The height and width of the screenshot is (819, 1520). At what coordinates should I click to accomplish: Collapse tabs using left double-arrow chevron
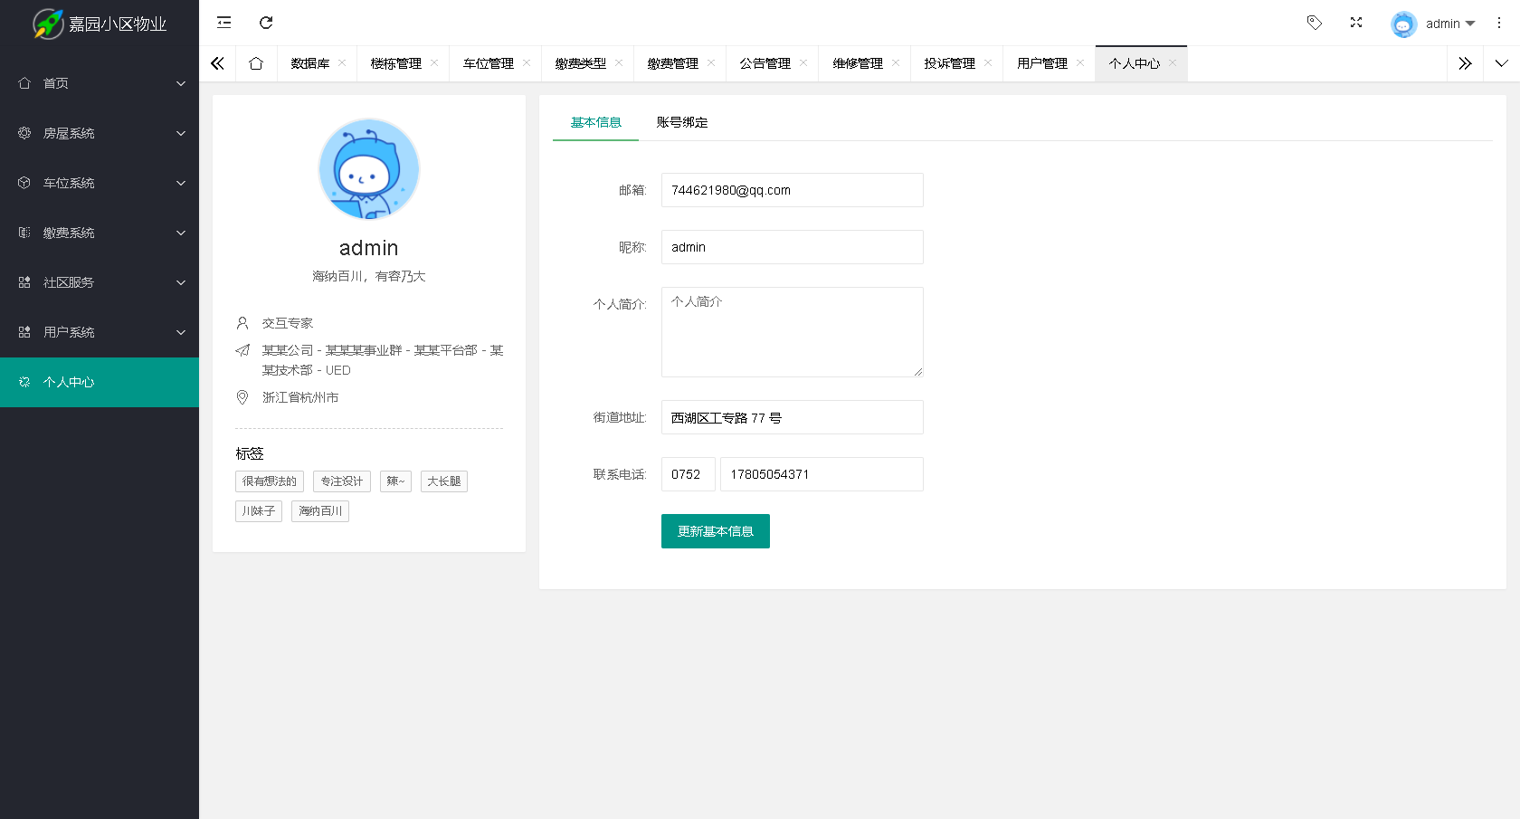[217, 63]
